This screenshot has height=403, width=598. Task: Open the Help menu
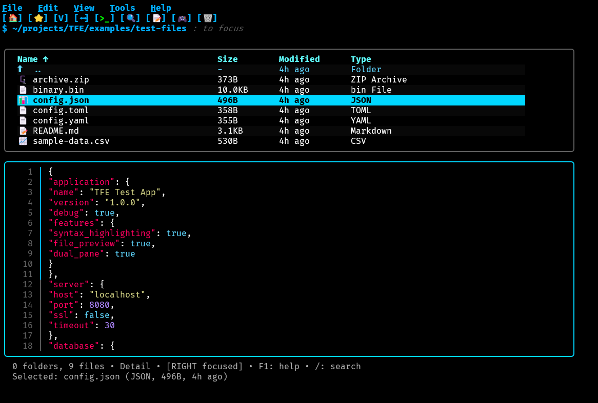coord(161,8)
